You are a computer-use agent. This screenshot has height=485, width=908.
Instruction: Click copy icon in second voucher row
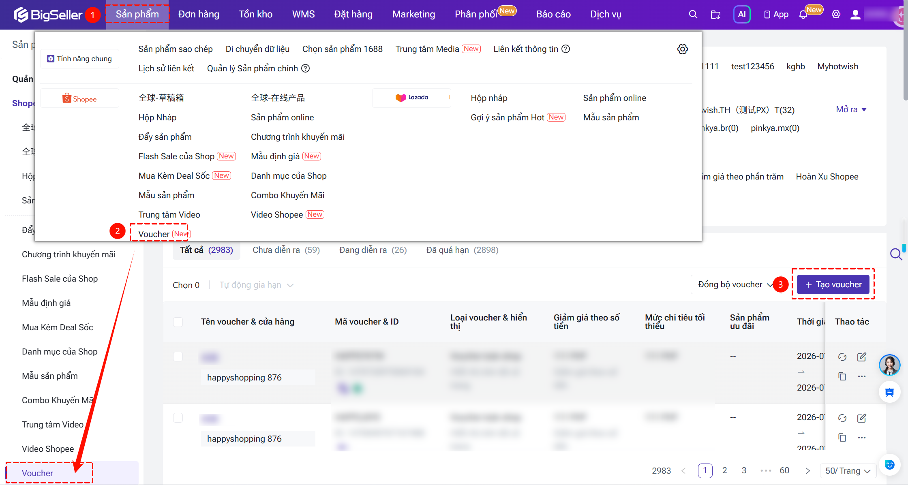tap(842, 438)
